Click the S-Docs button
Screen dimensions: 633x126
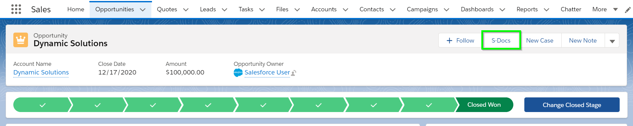click(x=501, y=41)
